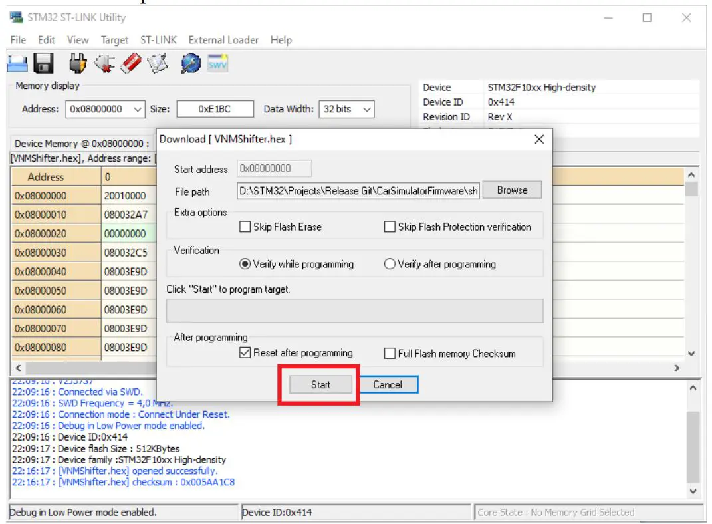Enable Full Flash memory Checksum
712x524 pixels.
click(x=390, y=353)
